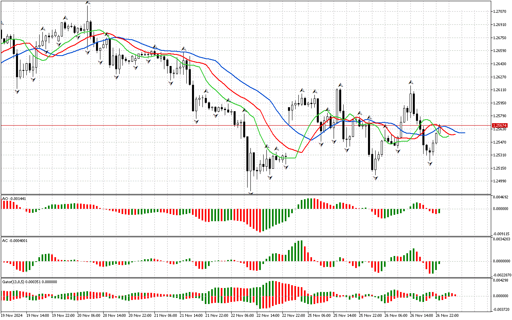The width and height of the screenshot is (512, 320).
Task: Click the 19 Nov 22:00 time label
Action: tap(63, 316)
